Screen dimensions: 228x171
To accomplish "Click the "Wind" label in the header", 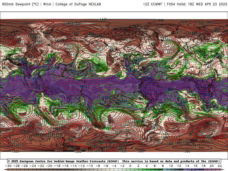I will (47, 4).
